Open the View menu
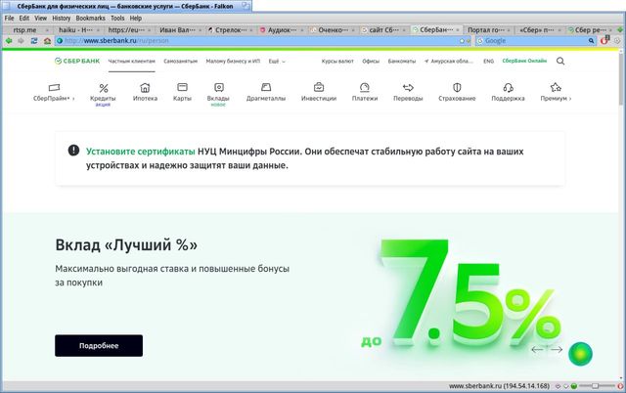626x393 pixels. pos(40,19)
